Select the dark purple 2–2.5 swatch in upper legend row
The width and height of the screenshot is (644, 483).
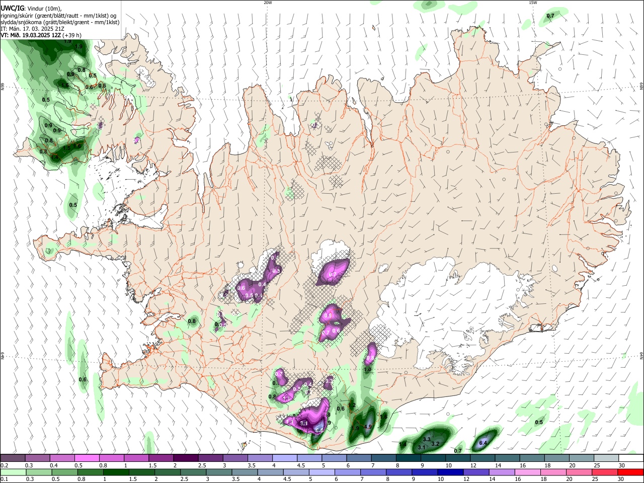186,458
